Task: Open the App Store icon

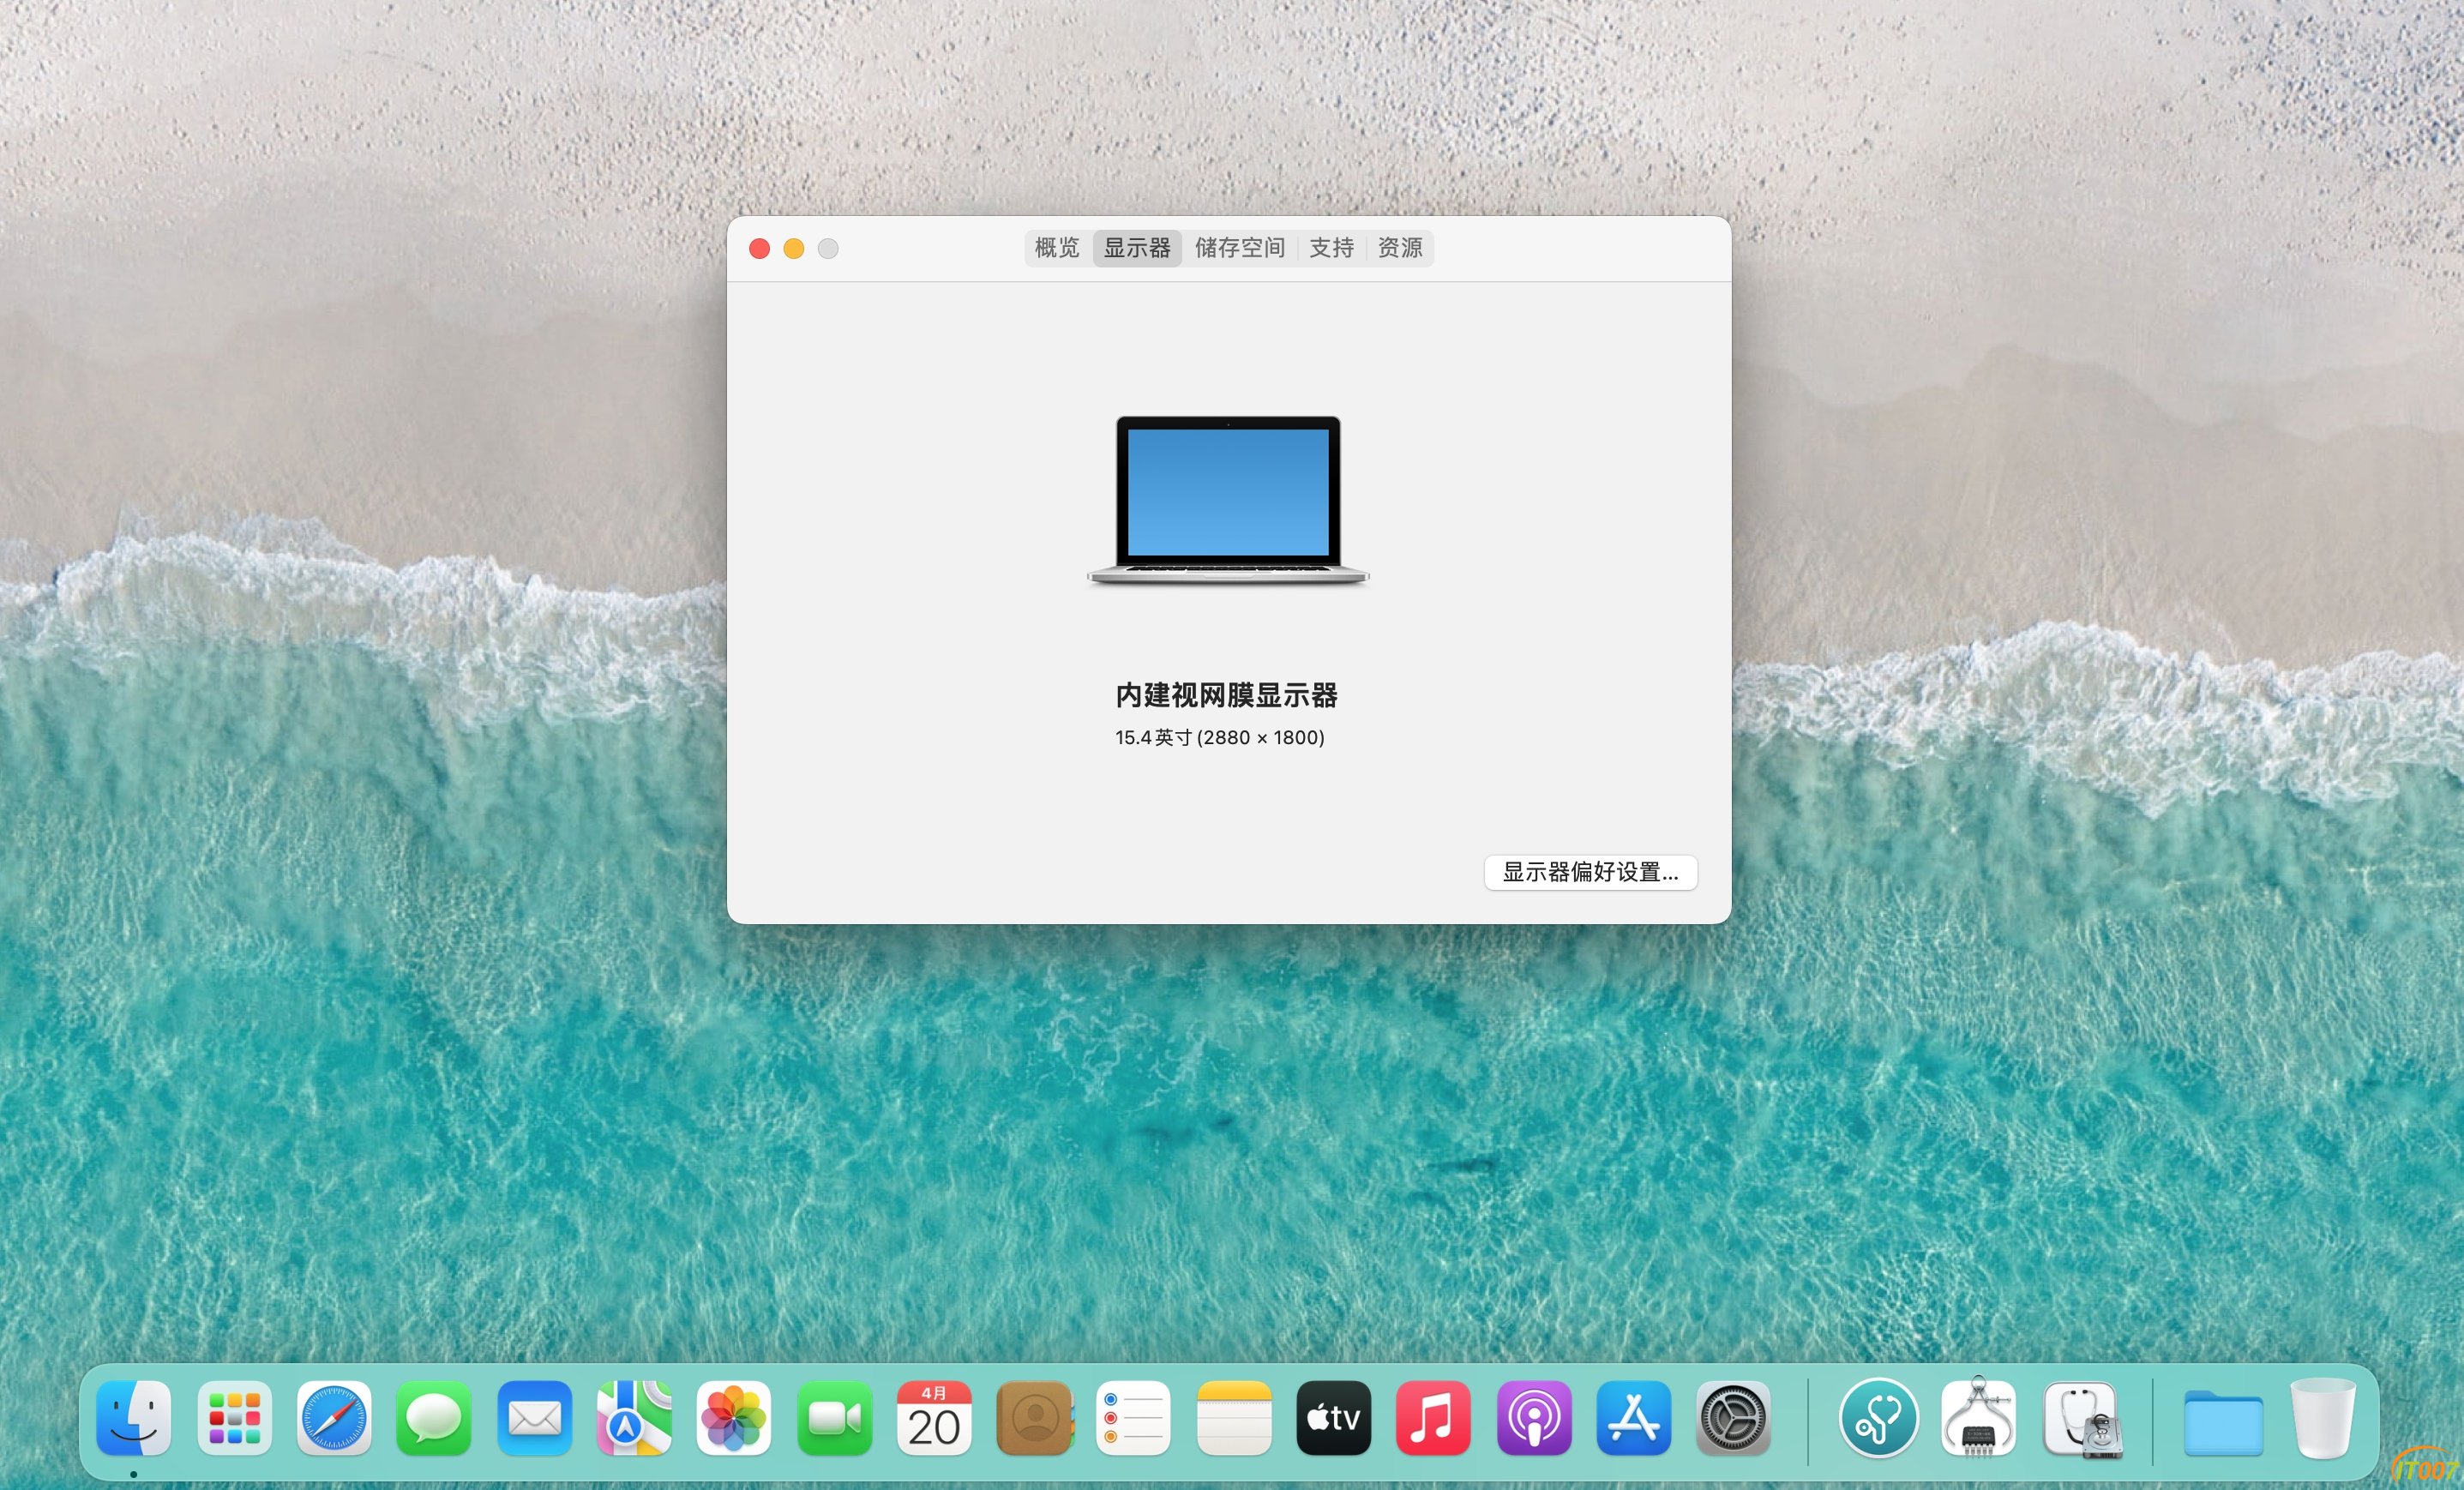Action: click(x=1633, y=1418)
